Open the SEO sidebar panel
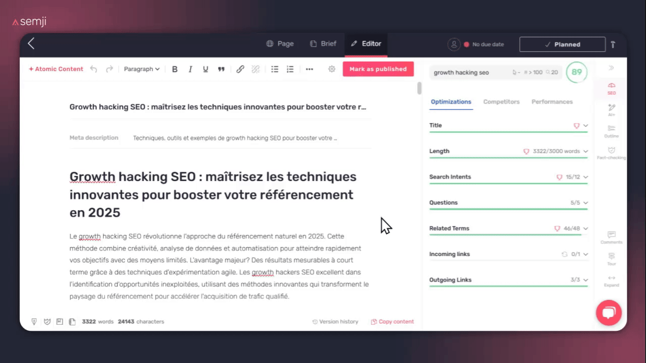646x363 pixels. [611, 88]
